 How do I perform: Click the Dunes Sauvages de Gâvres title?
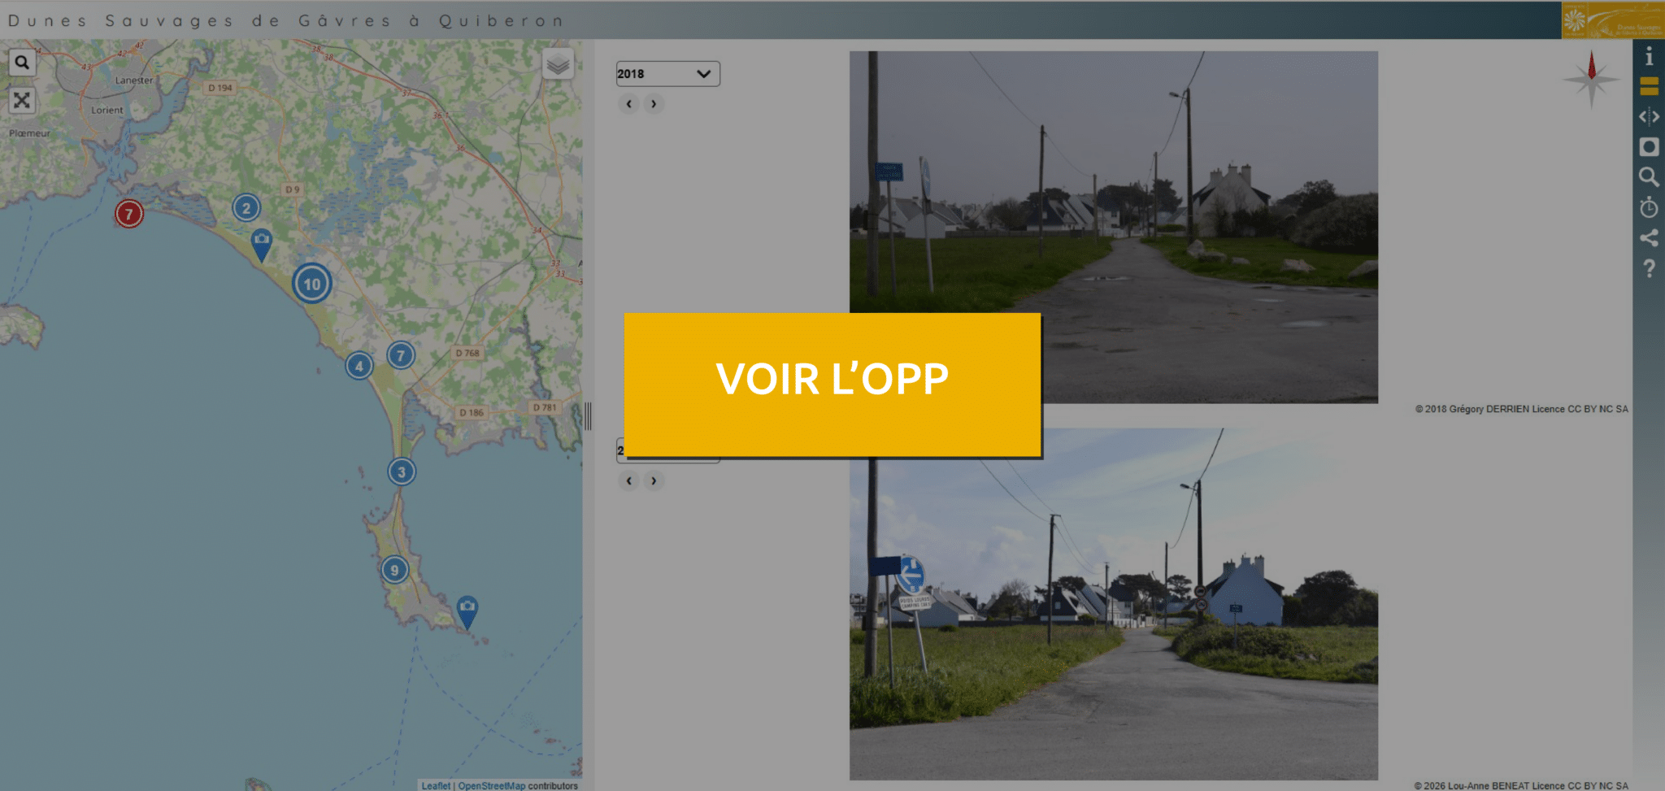(285, 20)
